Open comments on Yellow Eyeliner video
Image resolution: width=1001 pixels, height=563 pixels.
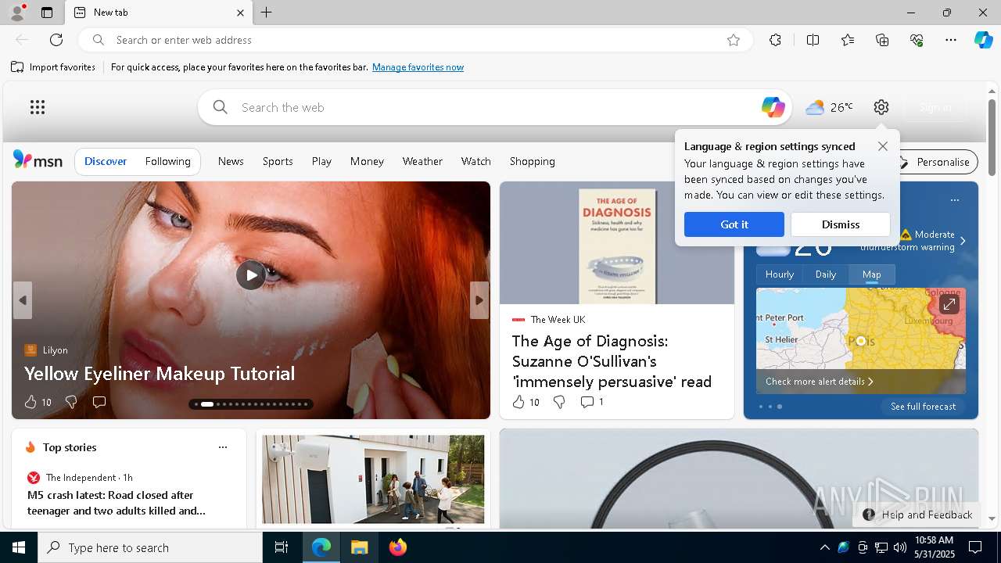click(99, 402)
